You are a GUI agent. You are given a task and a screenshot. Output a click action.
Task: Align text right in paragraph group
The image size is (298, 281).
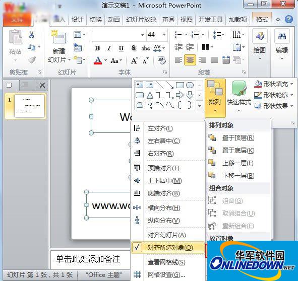coord(202,60)
